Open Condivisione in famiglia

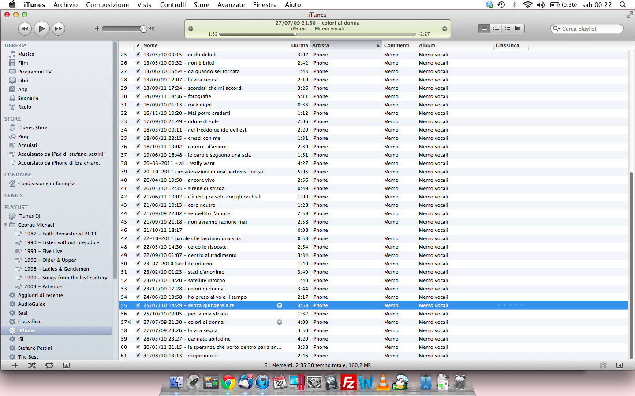[x=46, y=183]
